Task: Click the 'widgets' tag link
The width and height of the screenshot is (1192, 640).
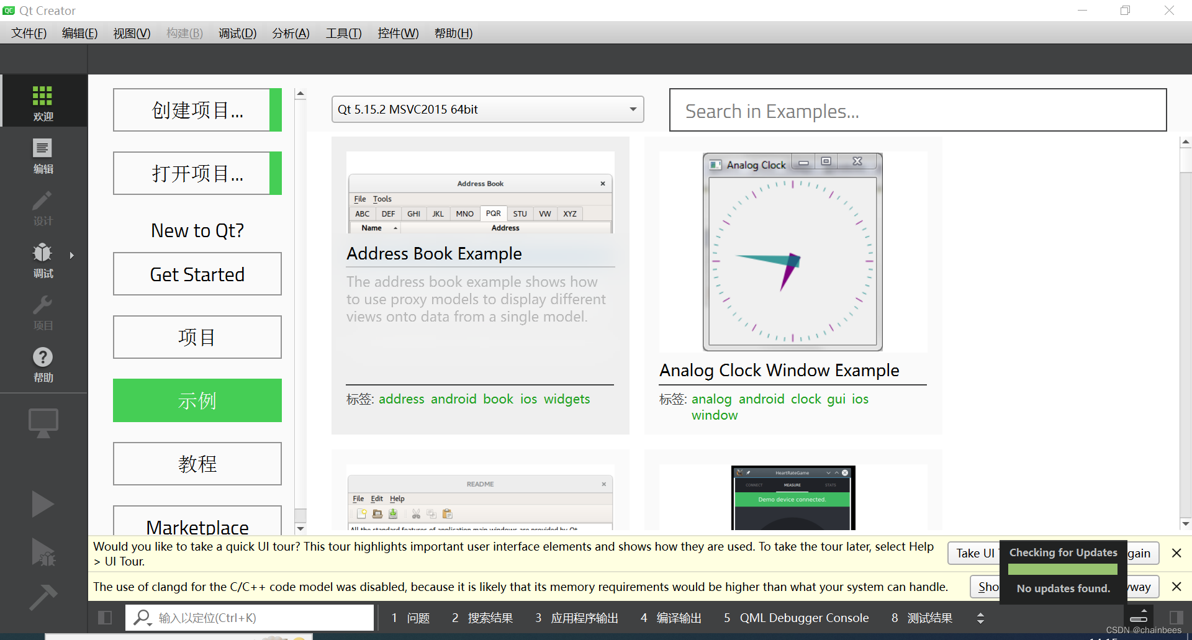Action: pyautogui.click(x=567, y=399)
